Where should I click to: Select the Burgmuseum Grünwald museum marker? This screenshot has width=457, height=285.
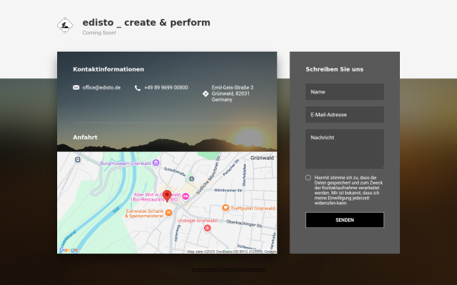[x=156, y=163]
